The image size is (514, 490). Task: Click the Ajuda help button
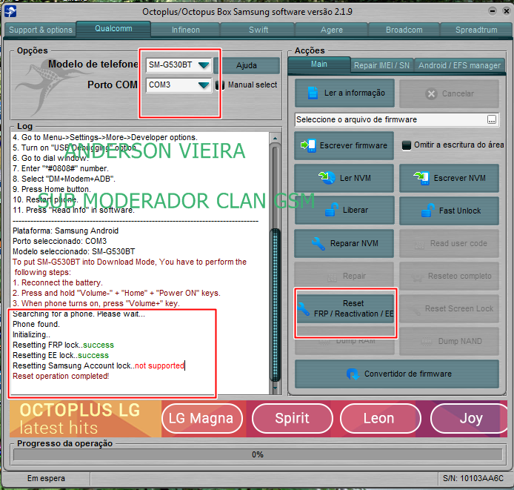tap(247, 66)
